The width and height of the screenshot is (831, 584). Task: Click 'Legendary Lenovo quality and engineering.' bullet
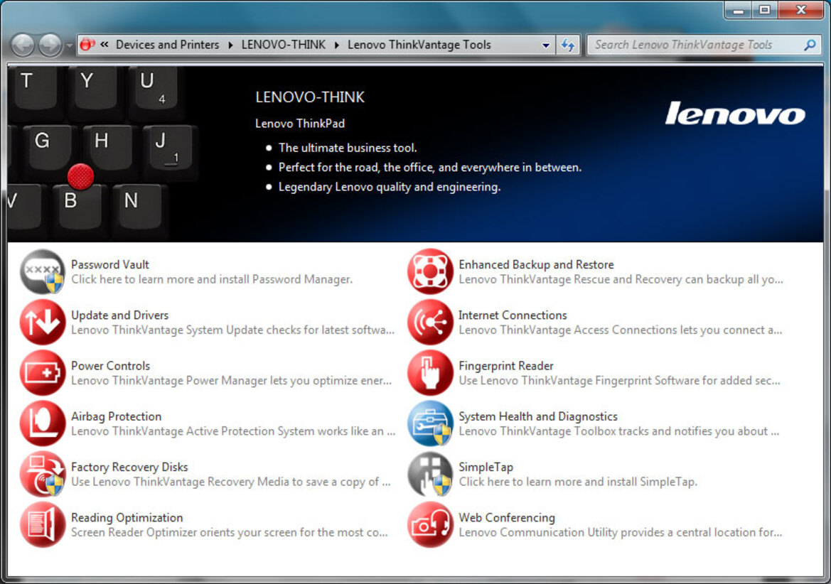390,187
